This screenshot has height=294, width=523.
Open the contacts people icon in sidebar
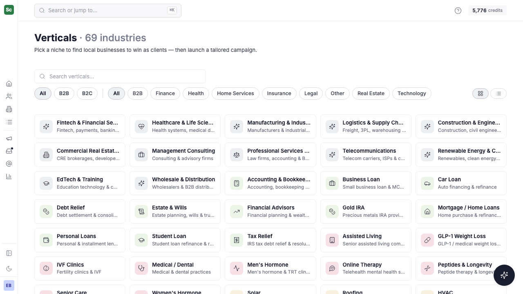[x=9, y=97]
